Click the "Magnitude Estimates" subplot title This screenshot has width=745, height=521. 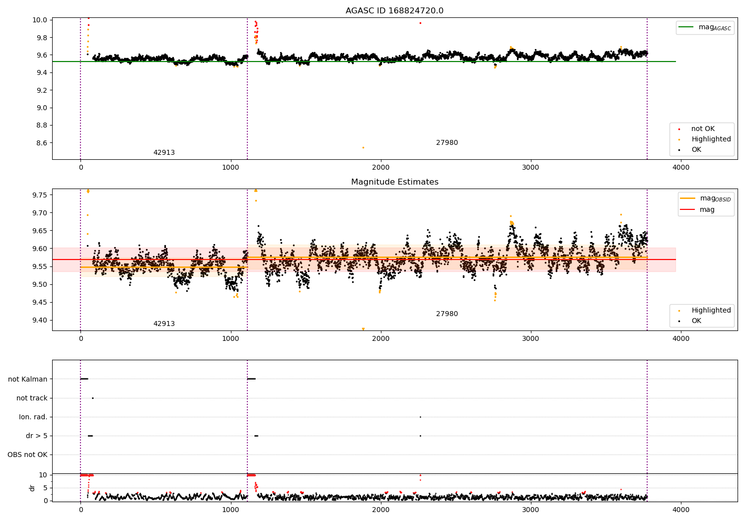point(394,182)
